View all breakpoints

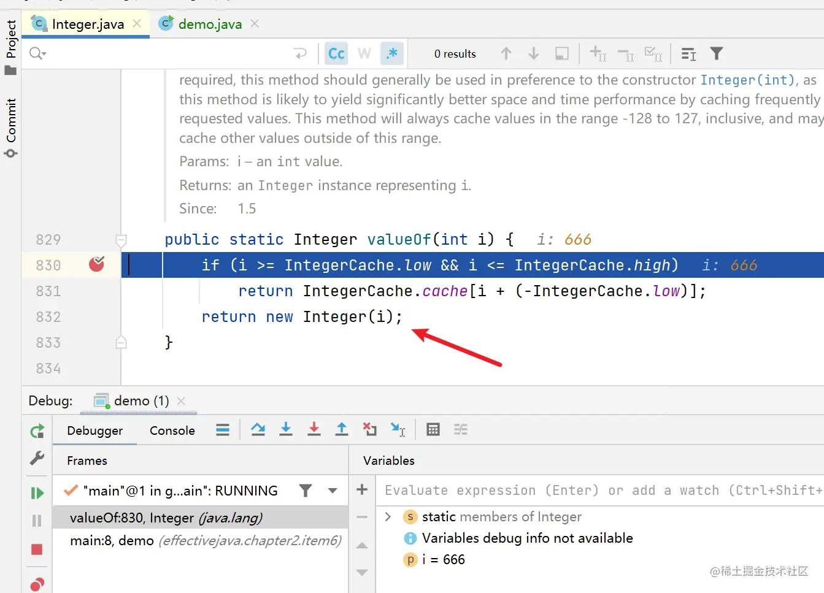click(x=37, y=584)
